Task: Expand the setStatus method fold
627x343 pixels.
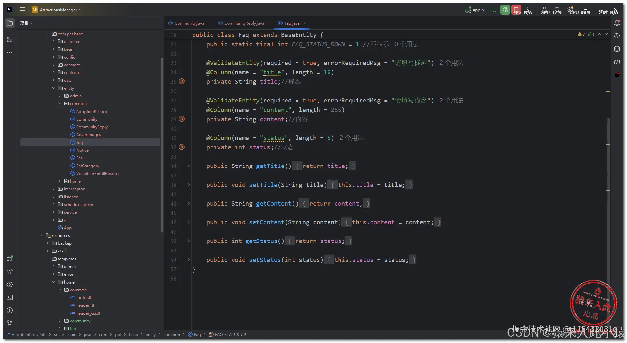Action: pyautogui.click(x=189, y=260)
